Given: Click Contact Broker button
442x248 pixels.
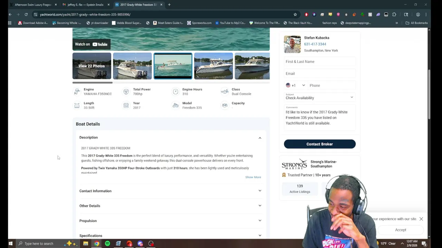Looking at the screenshot, I should (x=320, y=144).
